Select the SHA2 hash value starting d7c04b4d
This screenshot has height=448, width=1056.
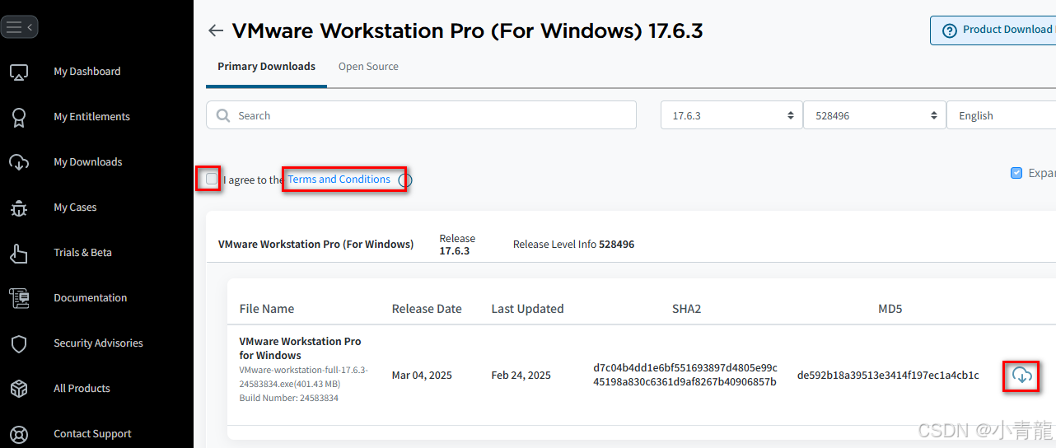[685, 375]
